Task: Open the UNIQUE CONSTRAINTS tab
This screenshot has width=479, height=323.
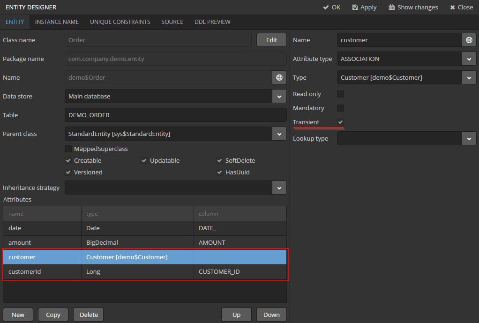Action: click(120, 22)
